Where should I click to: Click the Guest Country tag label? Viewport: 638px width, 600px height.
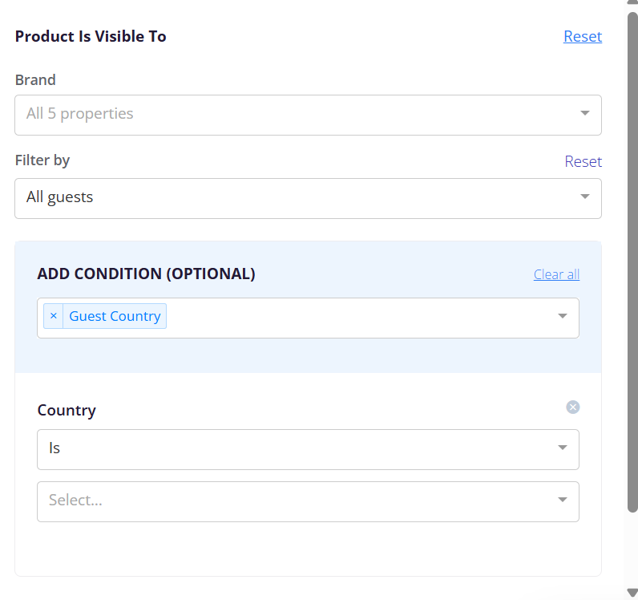tap(115, 316)
